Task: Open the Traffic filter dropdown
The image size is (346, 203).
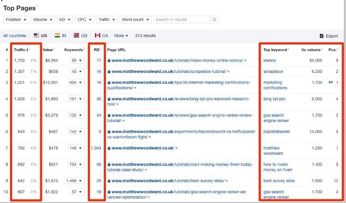Action: pyautogui.click(x=107, y=19)
